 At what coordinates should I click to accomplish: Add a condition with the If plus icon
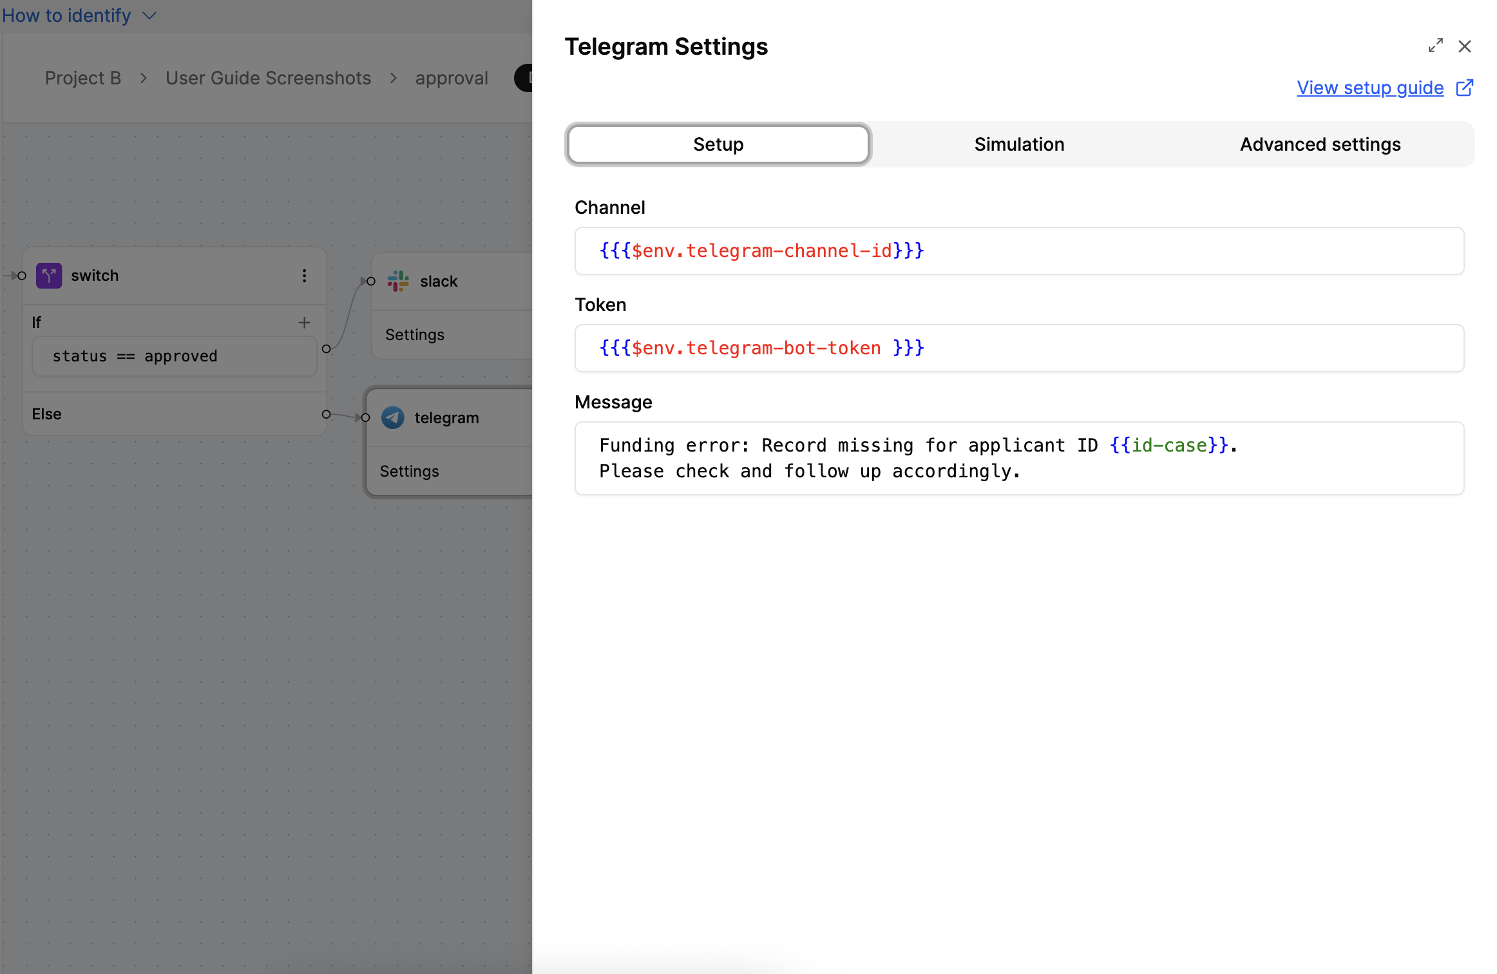point(304,322)
